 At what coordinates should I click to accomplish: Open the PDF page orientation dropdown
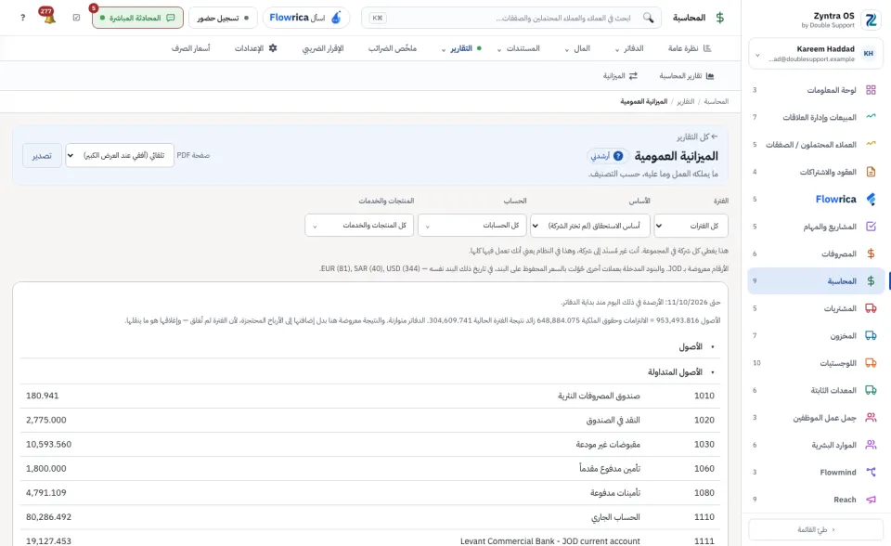120,155
